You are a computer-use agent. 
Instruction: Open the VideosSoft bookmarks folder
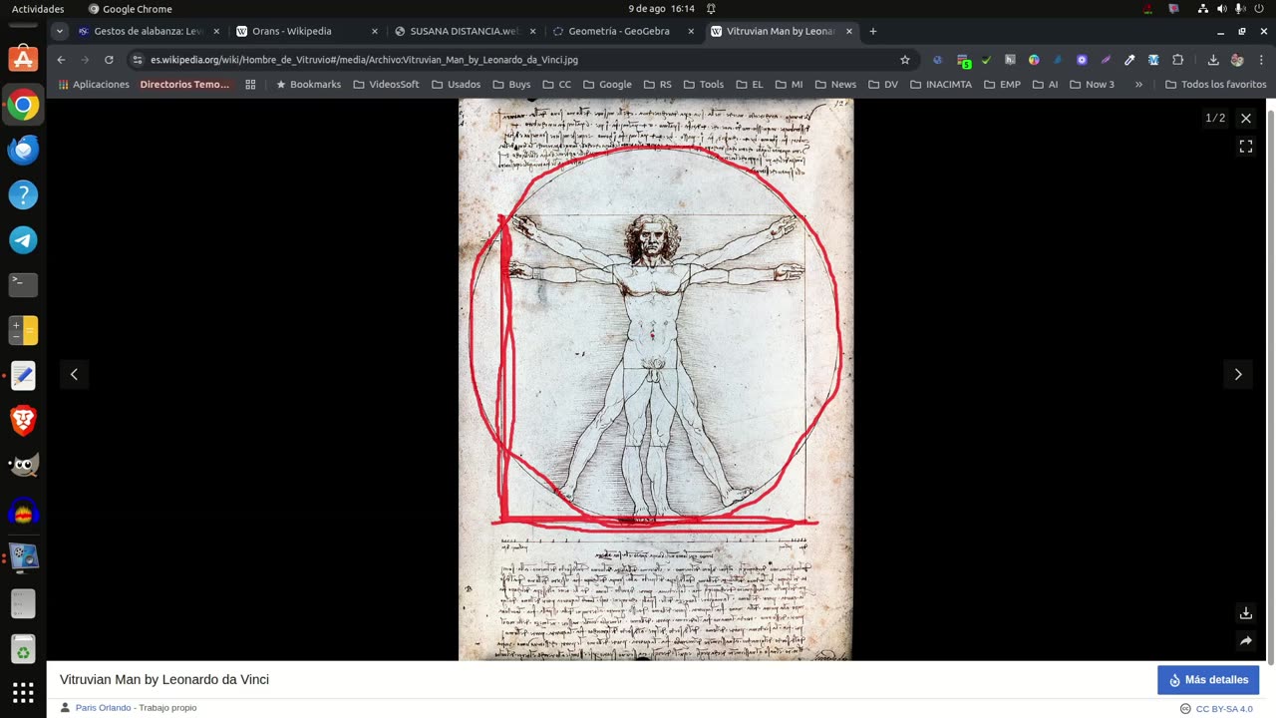(386, 85)
